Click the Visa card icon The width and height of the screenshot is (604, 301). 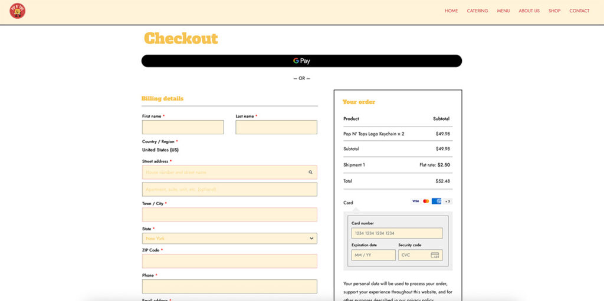[415, 201]
